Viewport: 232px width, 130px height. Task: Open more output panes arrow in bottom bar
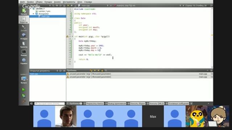click(191, 104)
